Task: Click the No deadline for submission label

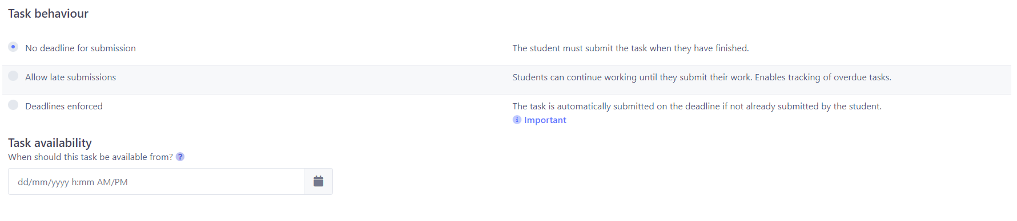Action: point(81,48)
